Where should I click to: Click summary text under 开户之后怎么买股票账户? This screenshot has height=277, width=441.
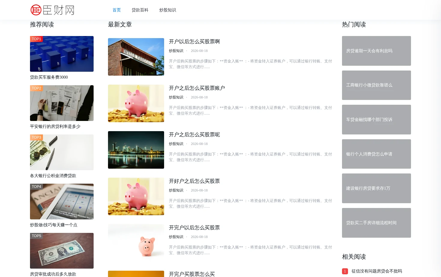click(x=250, y=110)
